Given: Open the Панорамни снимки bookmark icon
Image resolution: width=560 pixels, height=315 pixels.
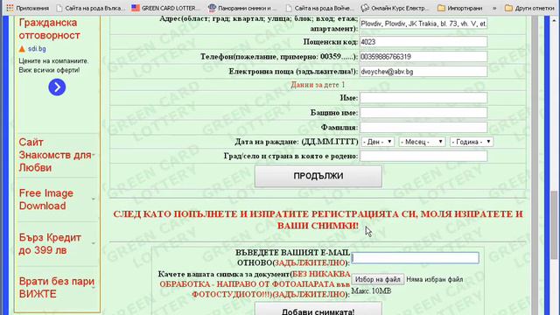Looking at the screenshot, I should pyautogui.click(x=212, y=8).
